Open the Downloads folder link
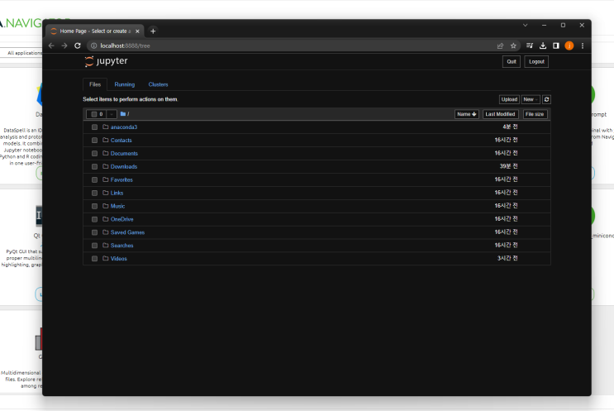Viewport: 614px width, 411px height. click(x=124, y=166)
